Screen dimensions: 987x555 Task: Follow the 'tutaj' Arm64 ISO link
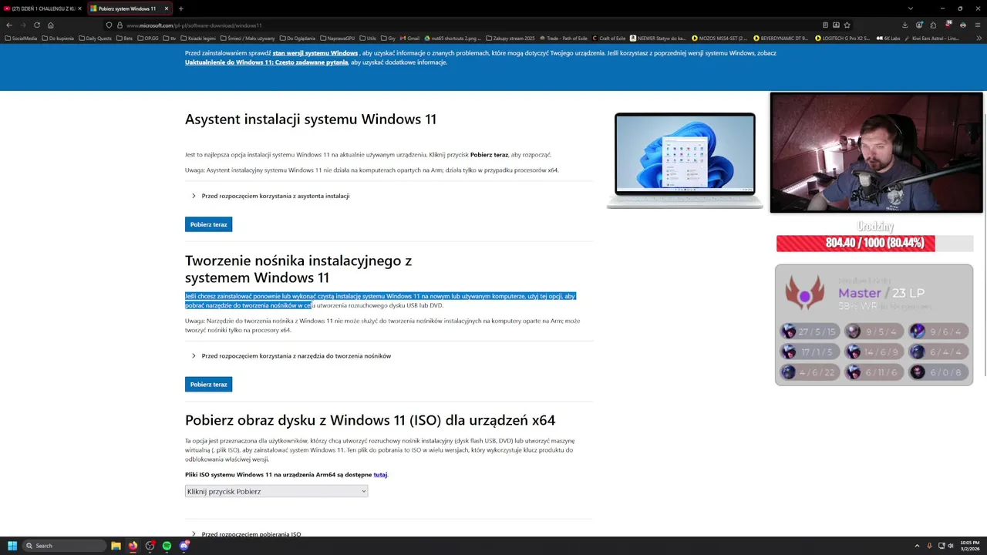(x=380, y=475)
